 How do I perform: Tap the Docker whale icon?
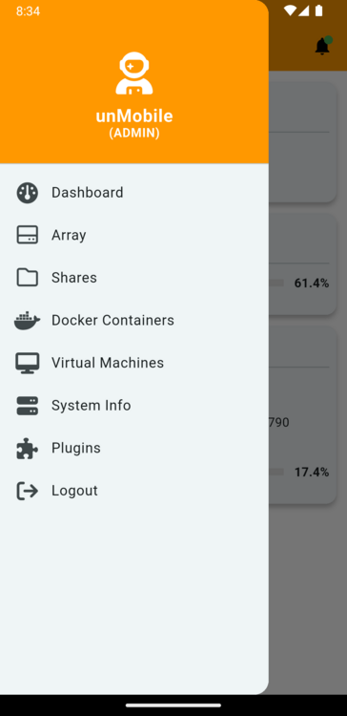tap(28, 320)
